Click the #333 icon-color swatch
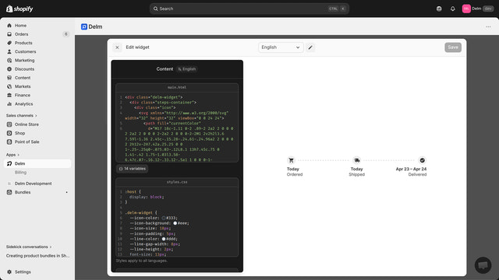 point(164,218)
